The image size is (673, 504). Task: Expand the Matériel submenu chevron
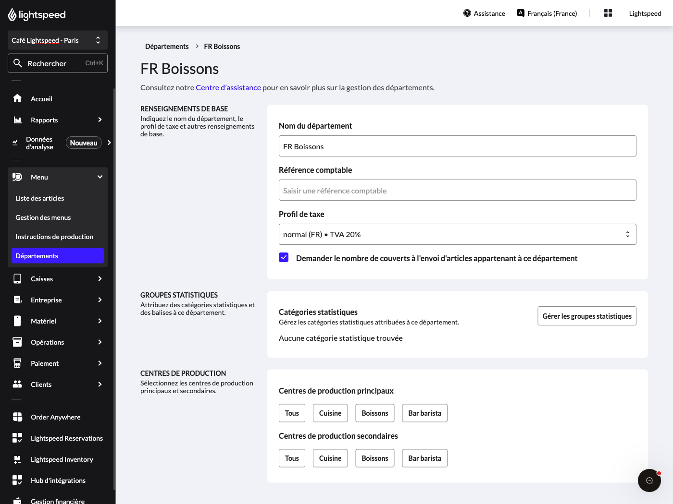tap(100, 321)
